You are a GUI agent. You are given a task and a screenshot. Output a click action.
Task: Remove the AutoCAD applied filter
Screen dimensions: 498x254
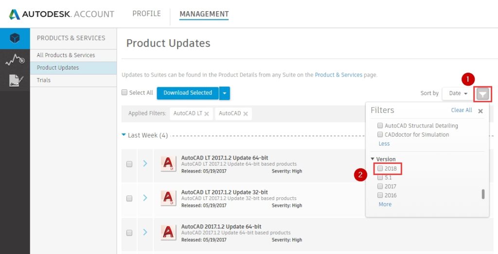coord(246,114)
